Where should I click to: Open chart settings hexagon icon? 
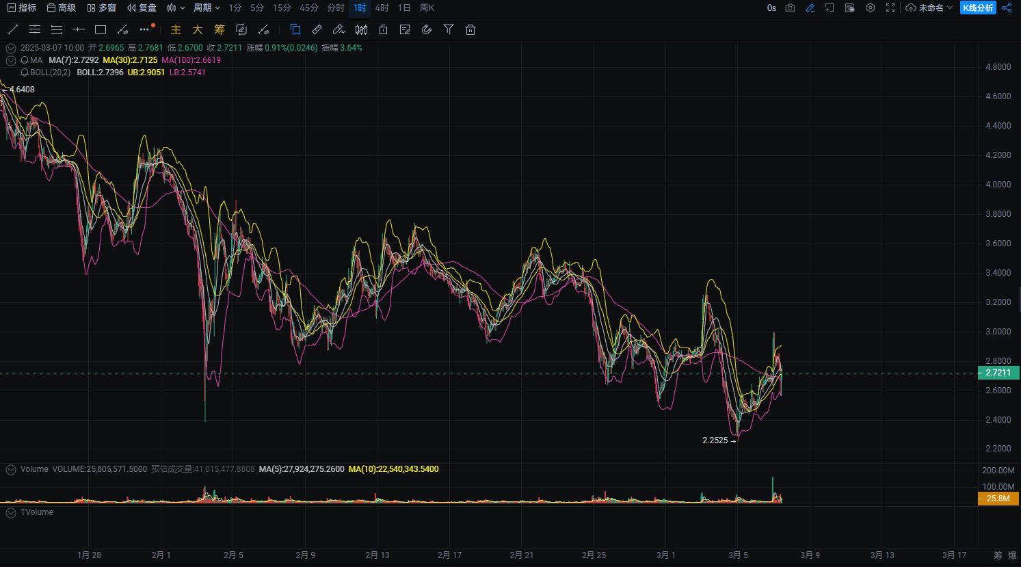[870, 8]
